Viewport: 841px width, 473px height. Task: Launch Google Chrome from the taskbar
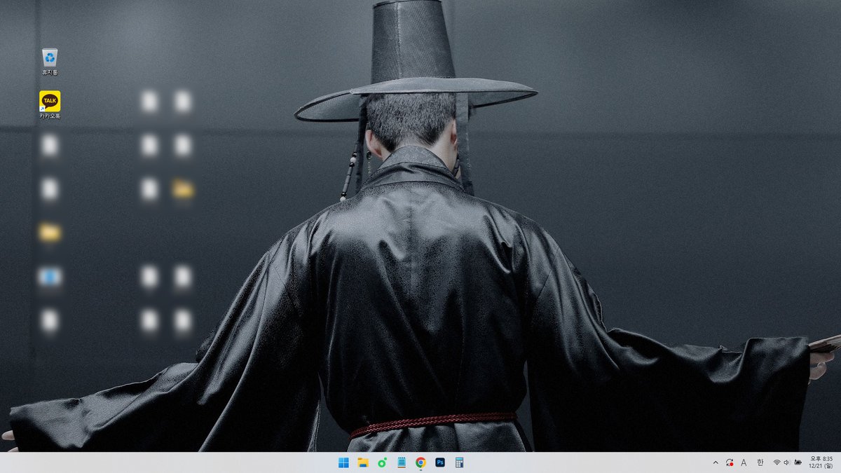420,462
